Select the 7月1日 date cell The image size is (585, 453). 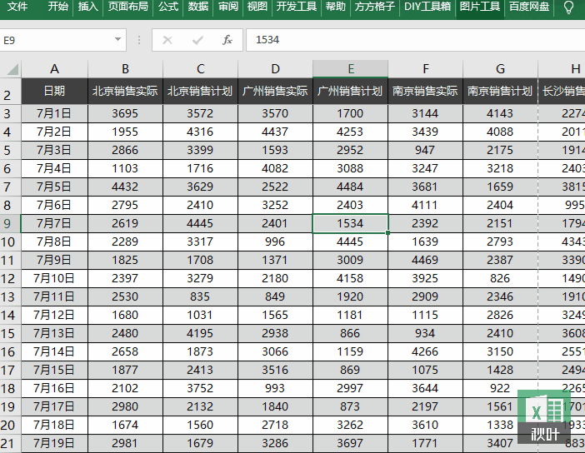pyautogui.click(x=54, y=113)
